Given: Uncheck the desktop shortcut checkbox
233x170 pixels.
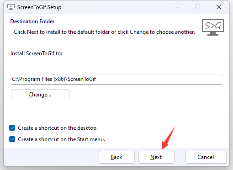Looking at the screenshot, I should (12, 128).
